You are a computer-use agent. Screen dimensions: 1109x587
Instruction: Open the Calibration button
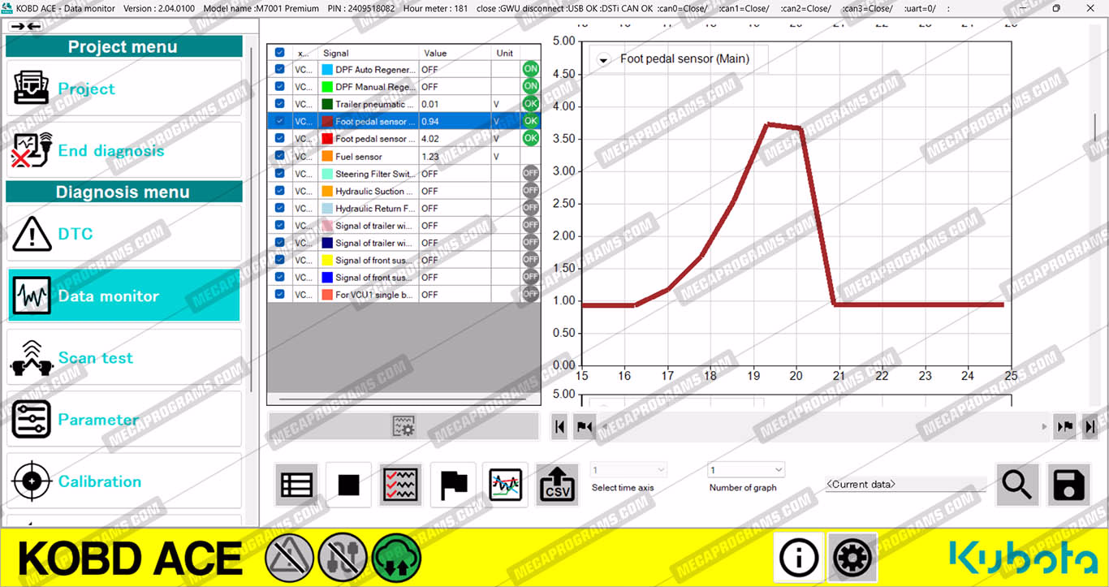(x=124, y=481)
